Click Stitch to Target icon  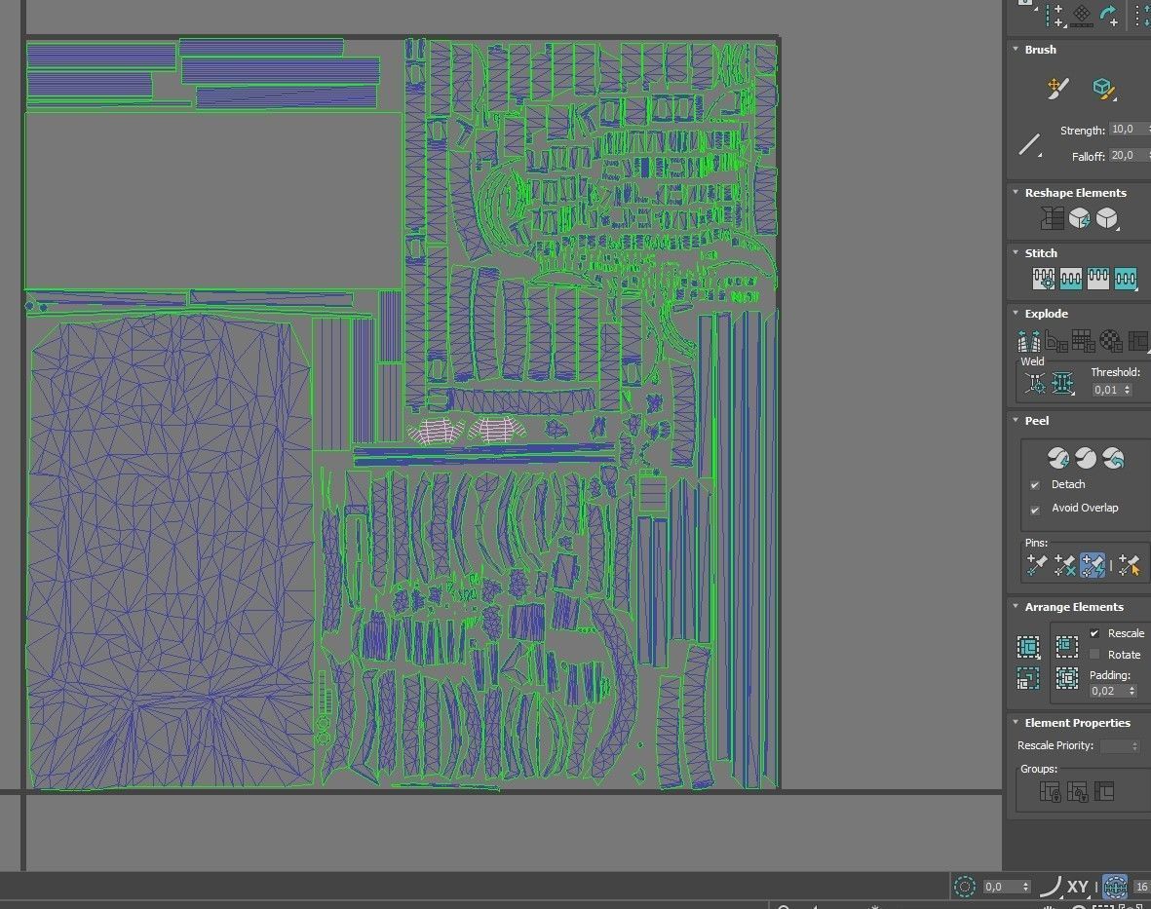click(x=1043, y=278)
